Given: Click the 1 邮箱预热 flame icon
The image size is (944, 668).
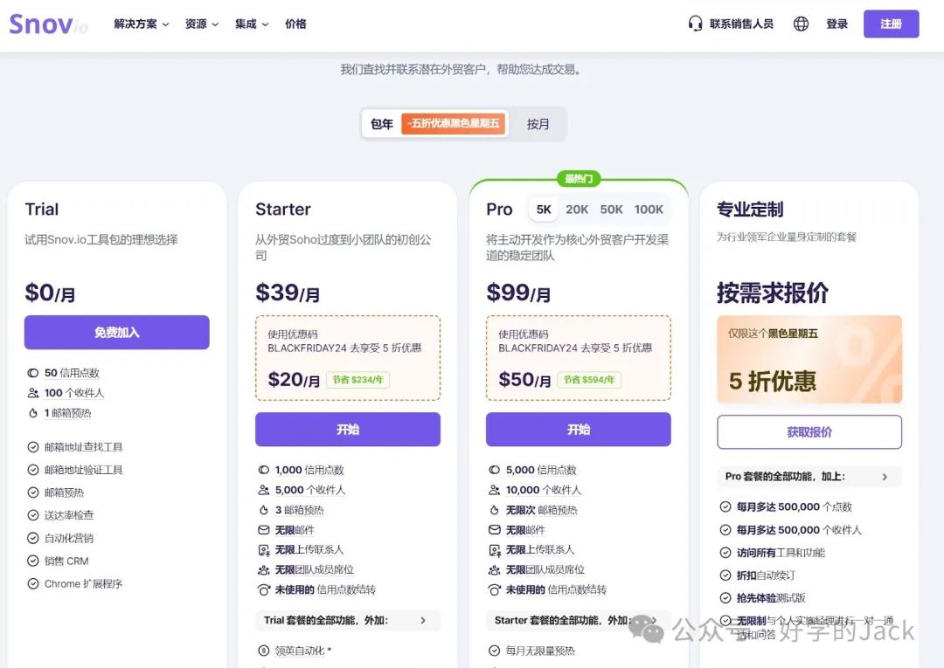Looking at the screenshot, I should [32, 413].
